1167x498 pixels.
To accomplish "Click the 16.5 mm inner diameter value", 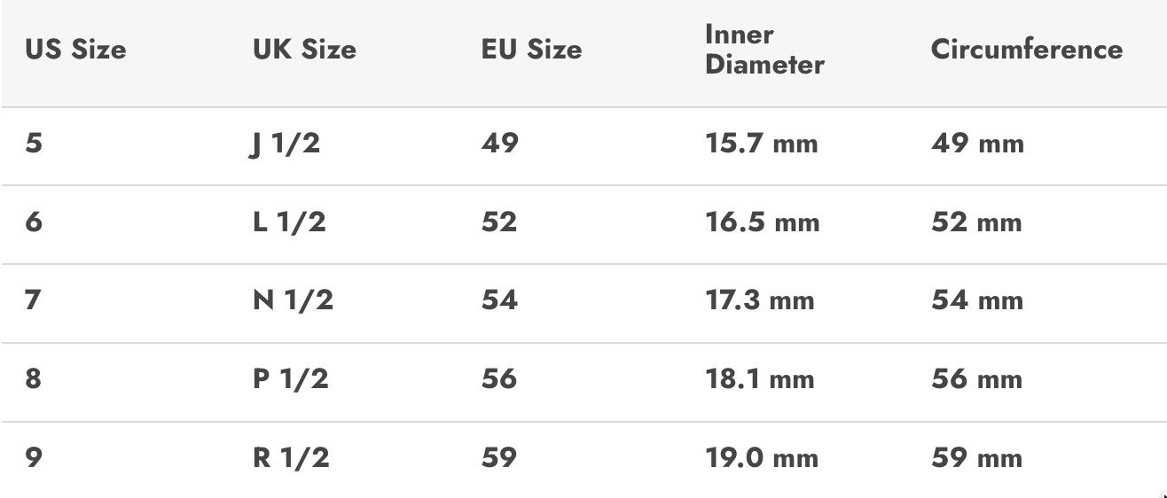I will click(762, 222).
